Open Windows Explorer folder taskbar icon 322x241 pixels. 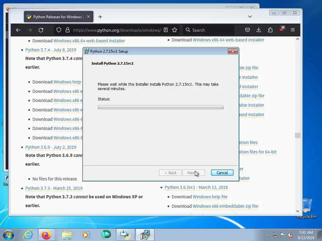[67, 235]
